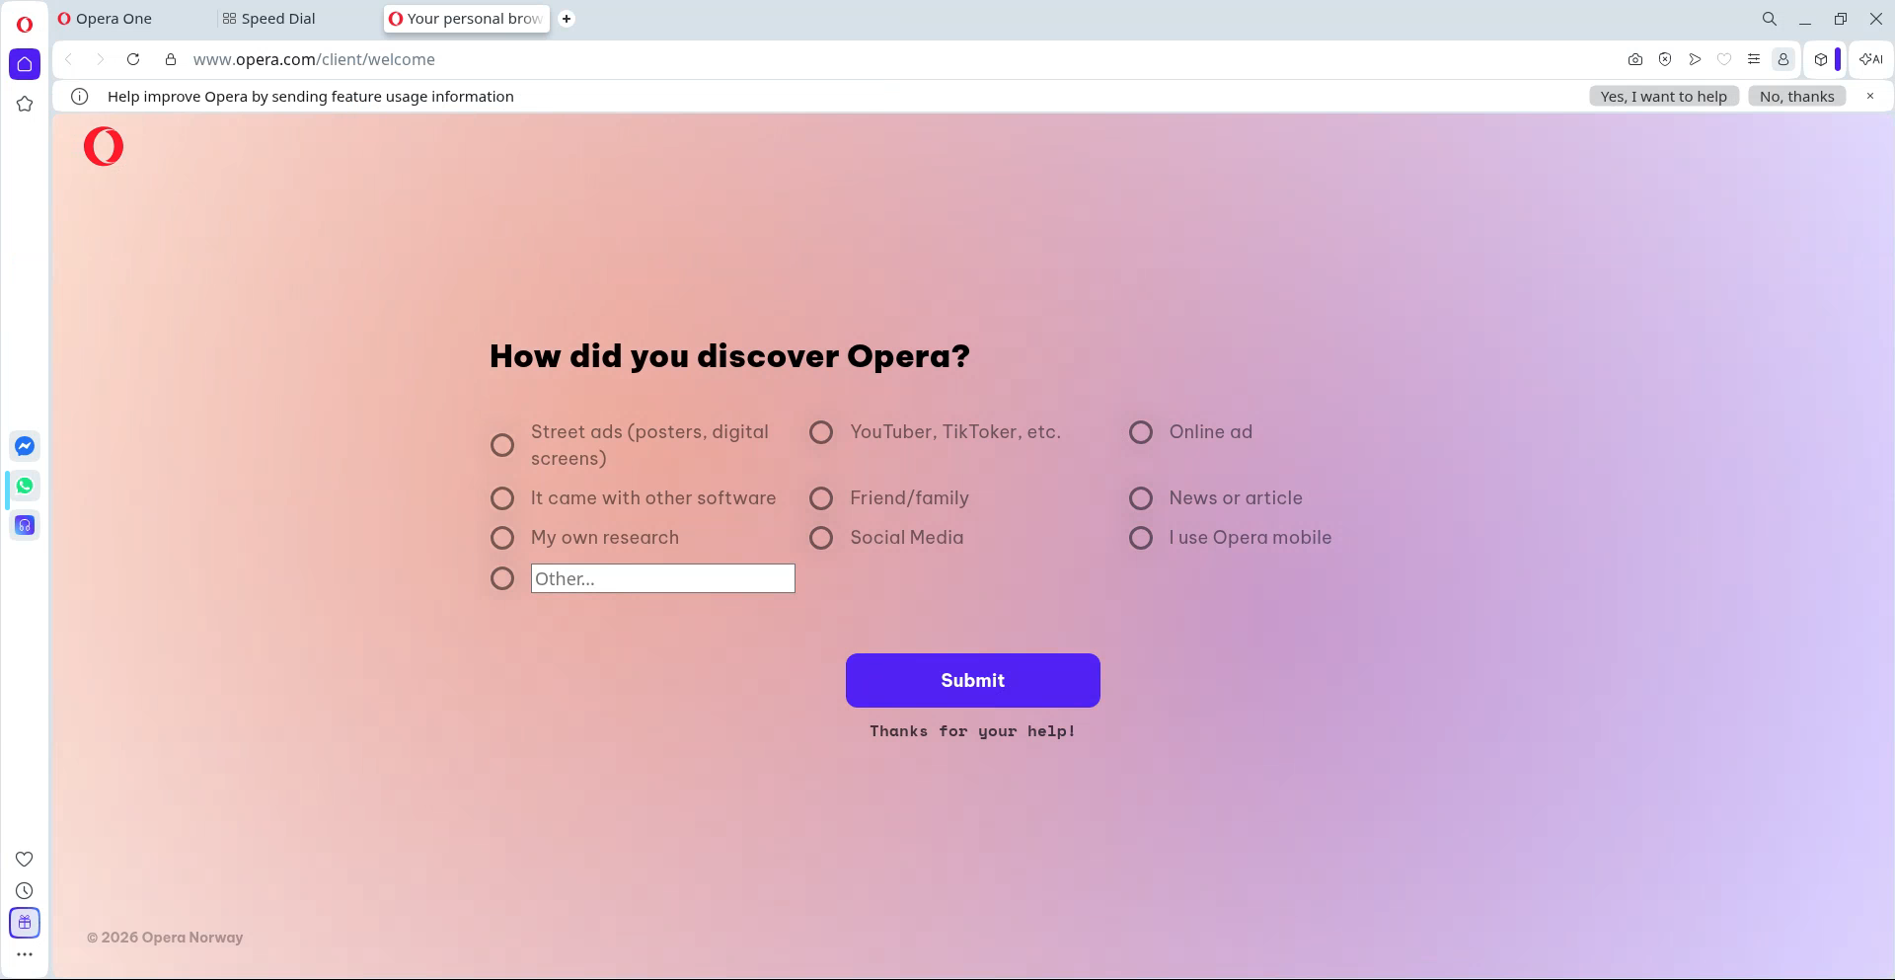Open Messenger in the sidebar
Image resolution: width=1895 pixels, height=980 pixels.
tap(25, 446)
